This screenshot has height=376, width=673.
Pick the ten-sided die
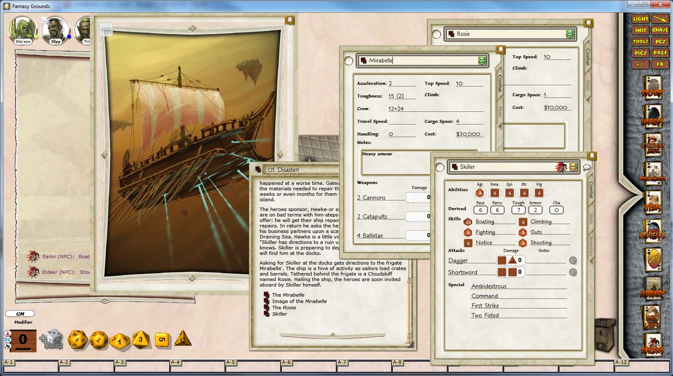pos(120,340)
